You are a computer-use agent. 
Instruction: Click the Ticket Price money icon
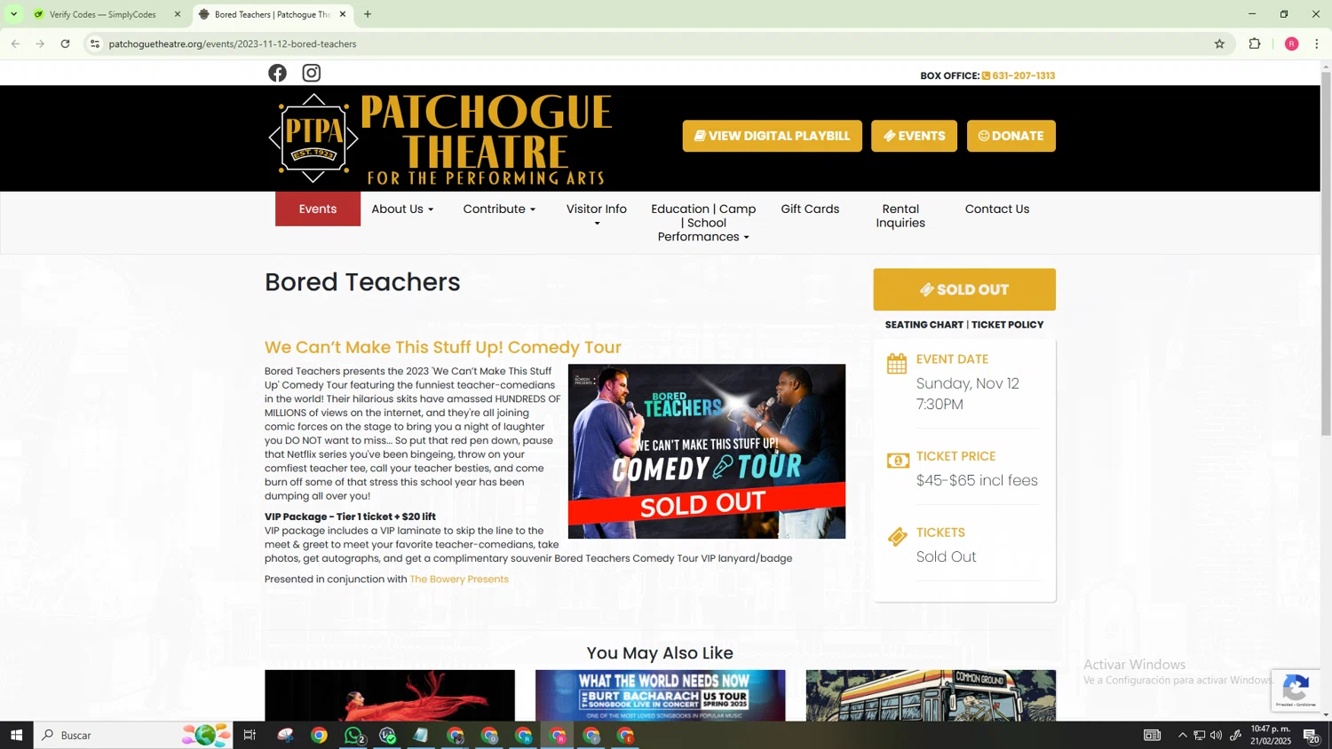(898, 461)
